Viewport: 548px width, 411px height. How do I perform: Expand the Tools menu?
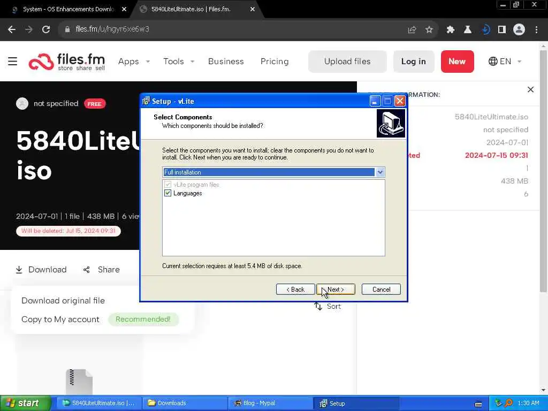click(x=179, y=62)
